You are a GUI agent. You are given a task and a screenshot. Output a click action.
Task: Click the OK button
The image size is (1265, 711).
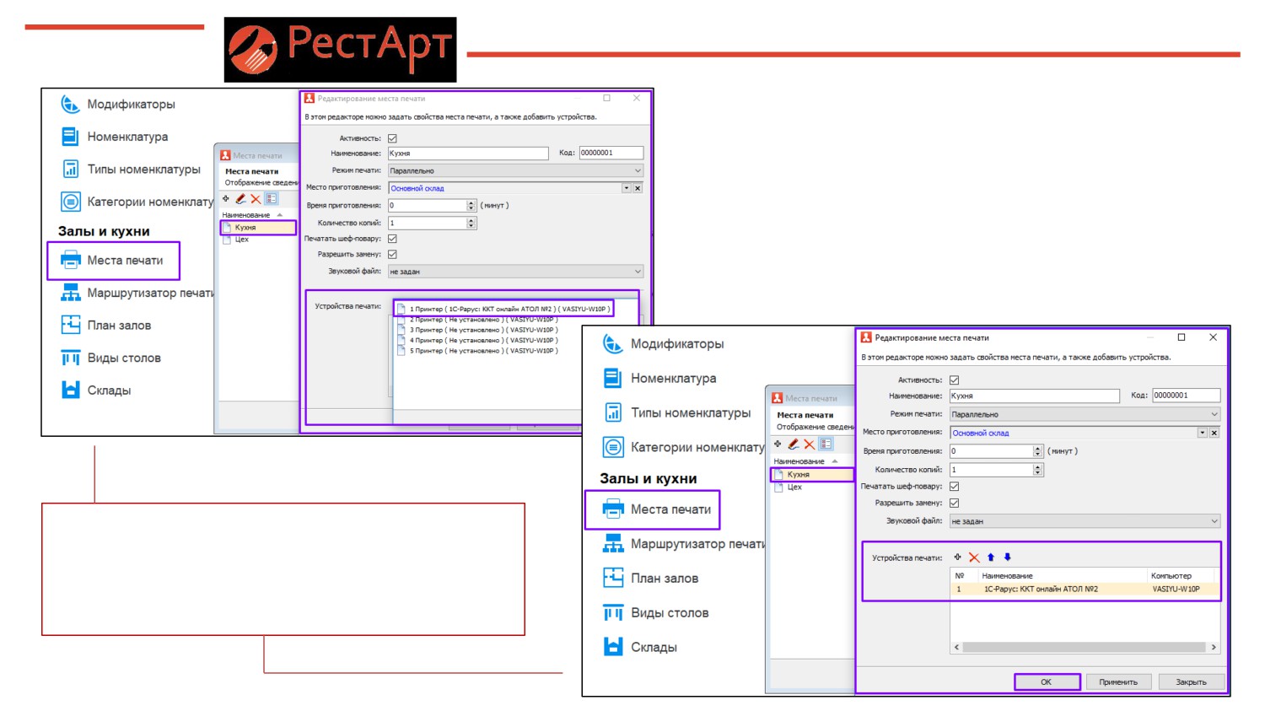point(1047,681)
